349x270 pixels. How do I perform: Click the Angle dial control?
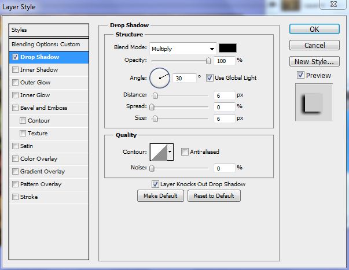160,78
